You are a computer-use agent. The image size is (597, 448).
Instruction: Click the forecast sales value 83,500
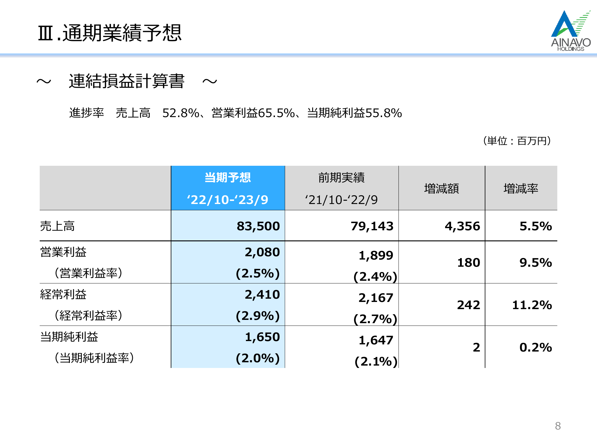pyautogui.click(x=258, y=226)
